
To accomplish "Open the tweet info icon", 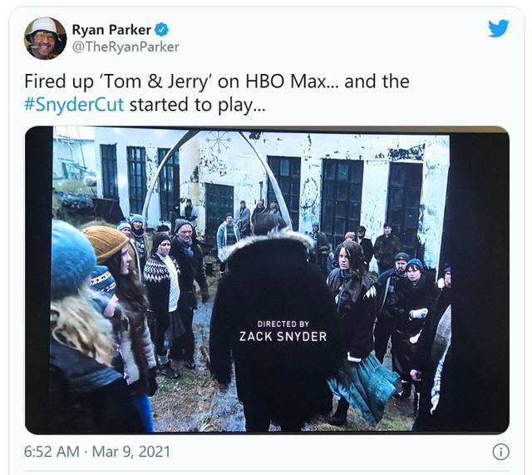I will coord(500,452).
